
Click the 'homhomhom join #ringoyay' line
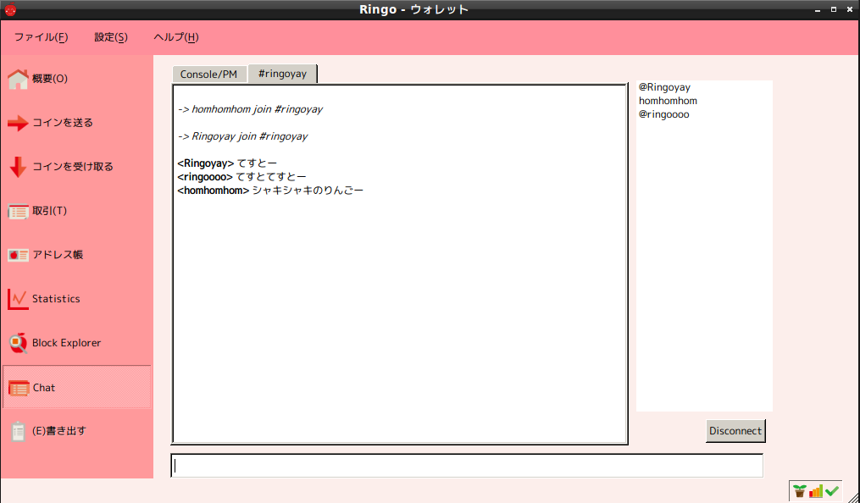pos(250,109)
